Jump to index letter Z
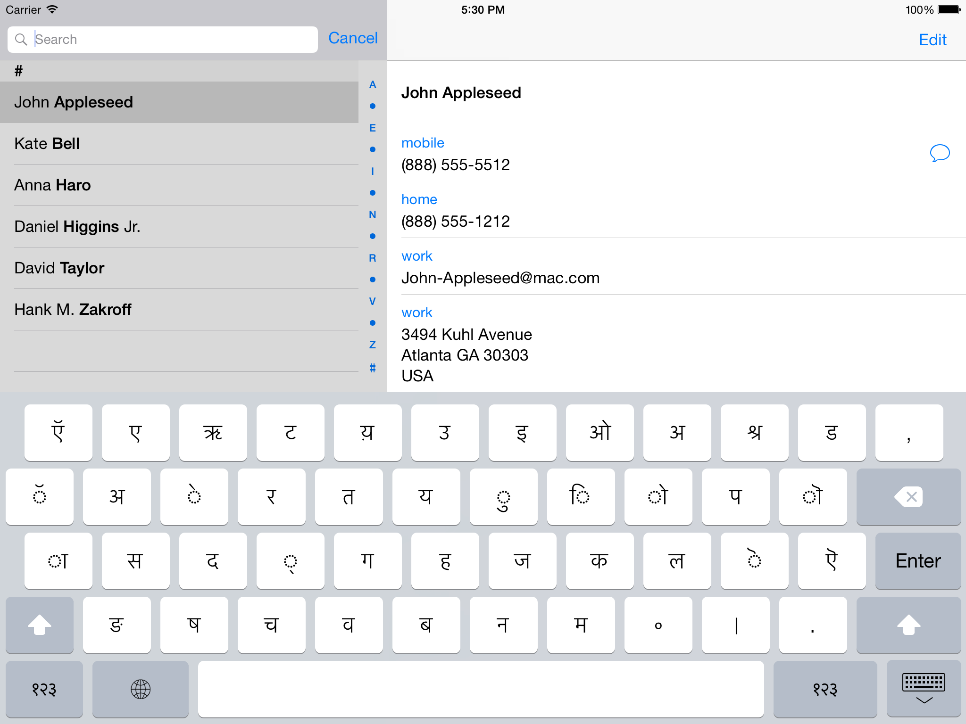This screenshot has width=966, height=724. [373, 345]
